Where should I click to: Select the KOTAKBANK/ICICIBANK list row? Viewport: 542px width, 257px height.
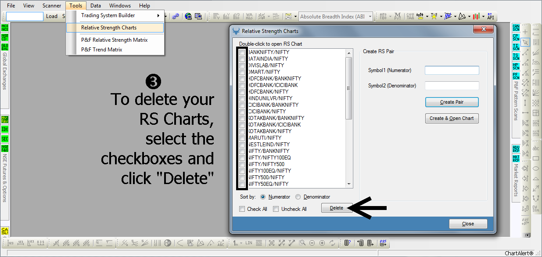pos(297,125)
